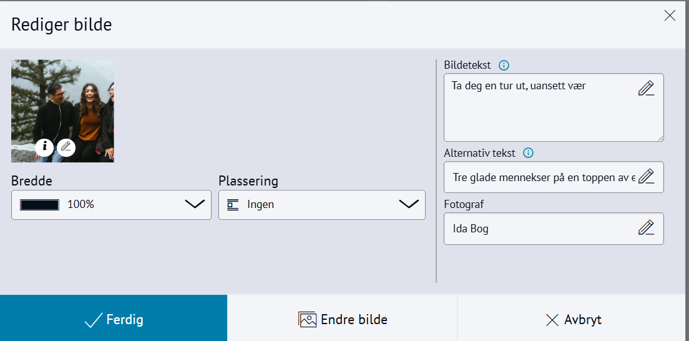Click info icon next to Bildetekst label
The height and width of the screenshot is (341, 689).
click(x=504, y=65)
